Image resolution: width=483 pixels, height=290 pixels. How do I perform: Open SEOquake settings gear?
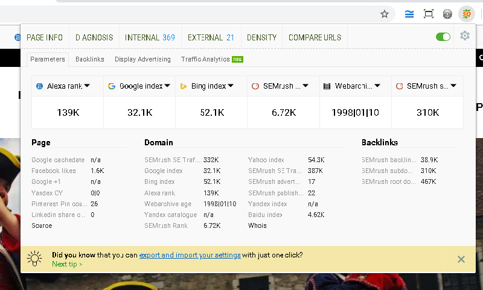(x=464, y=36)
